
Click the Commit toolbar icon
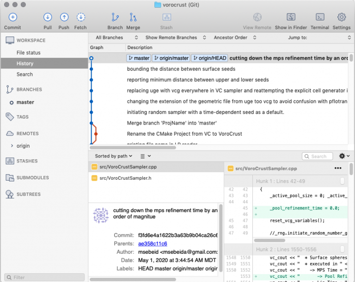pos(12,18)
